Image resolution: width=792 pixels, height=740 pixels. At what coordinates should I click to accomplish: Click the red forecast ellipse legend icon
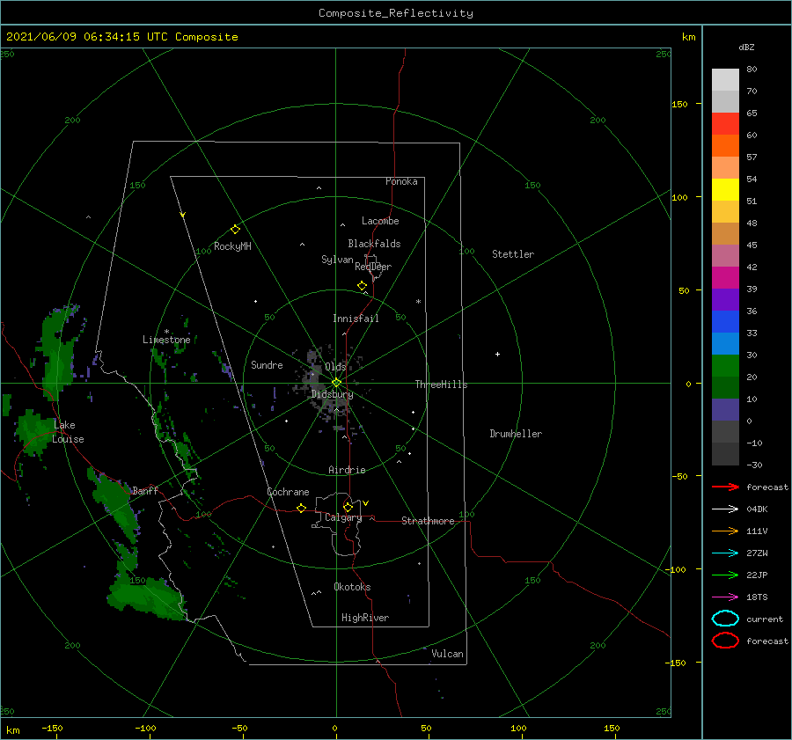(725, 641)
